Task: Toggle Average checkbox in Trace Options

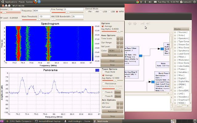Action: (103, 75)
